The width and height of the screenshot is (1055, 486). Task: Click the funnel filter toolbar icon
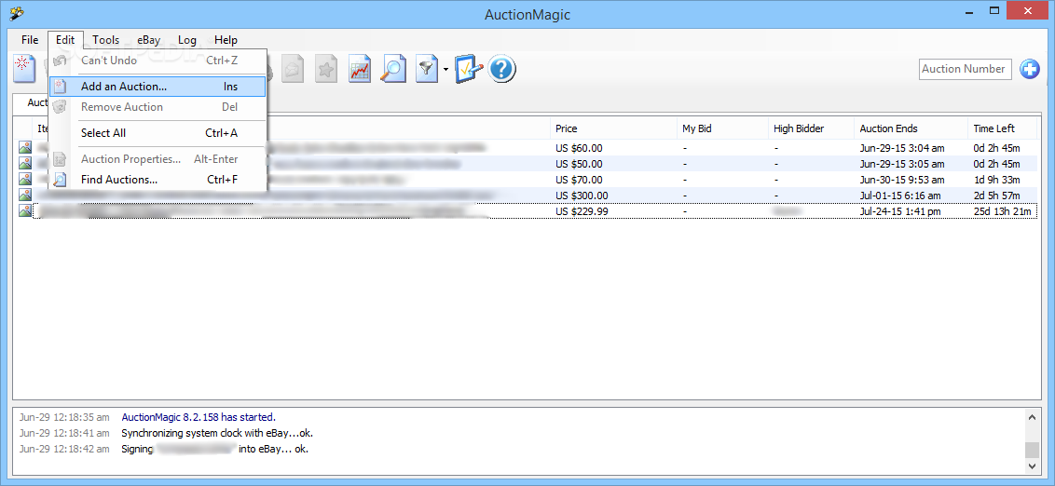[427, 69]
